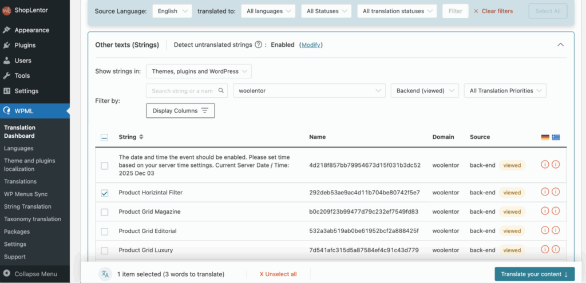Screen dimensions: 586x283
Task: Click Greek status icon for Product Grid Magazine
Action: pyautogui.click(x=556, y=211)
